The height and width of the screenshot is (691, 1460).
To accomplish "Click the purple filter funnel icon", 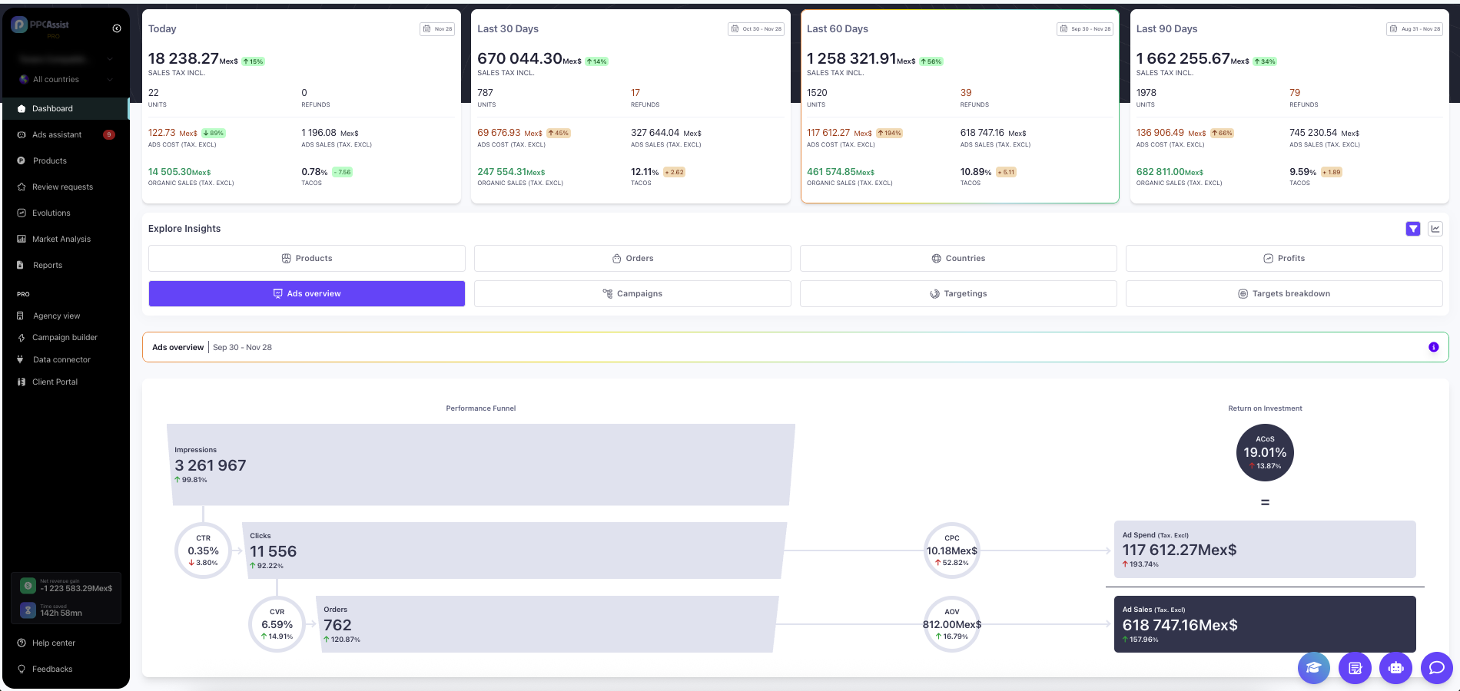I will (1412, 229).
